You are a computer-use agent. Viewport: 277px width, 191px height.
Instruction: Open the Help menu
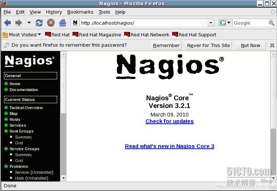(120, 12)
